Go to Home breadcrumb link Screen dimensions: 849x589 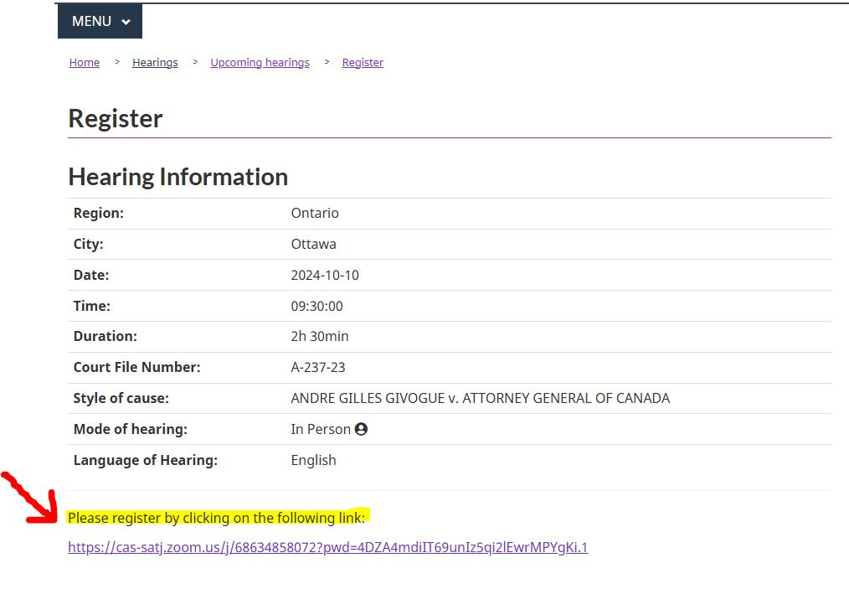pyautogui.click(x=85, y=62)
